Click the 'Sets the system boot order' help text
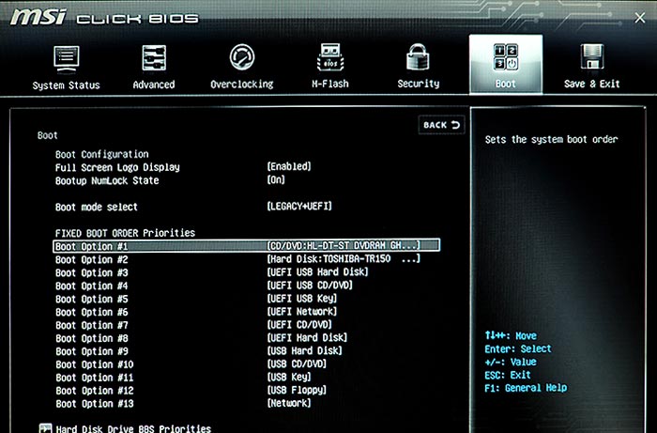 click(x=552, y=140)
